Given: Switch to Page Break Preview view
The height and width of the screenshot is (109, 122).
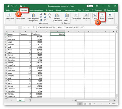Looking at the screenshot, I should tap(90, 104).
